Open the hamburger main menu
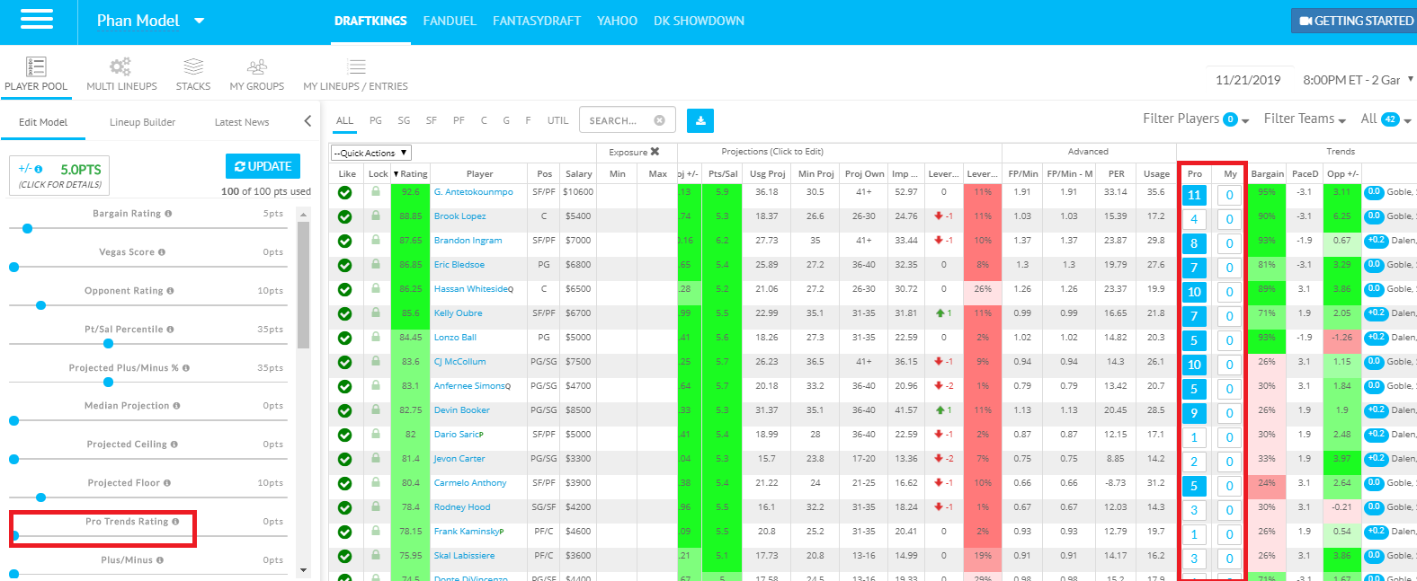Viewport: 1417px width, 581px height. click(37, 19)
